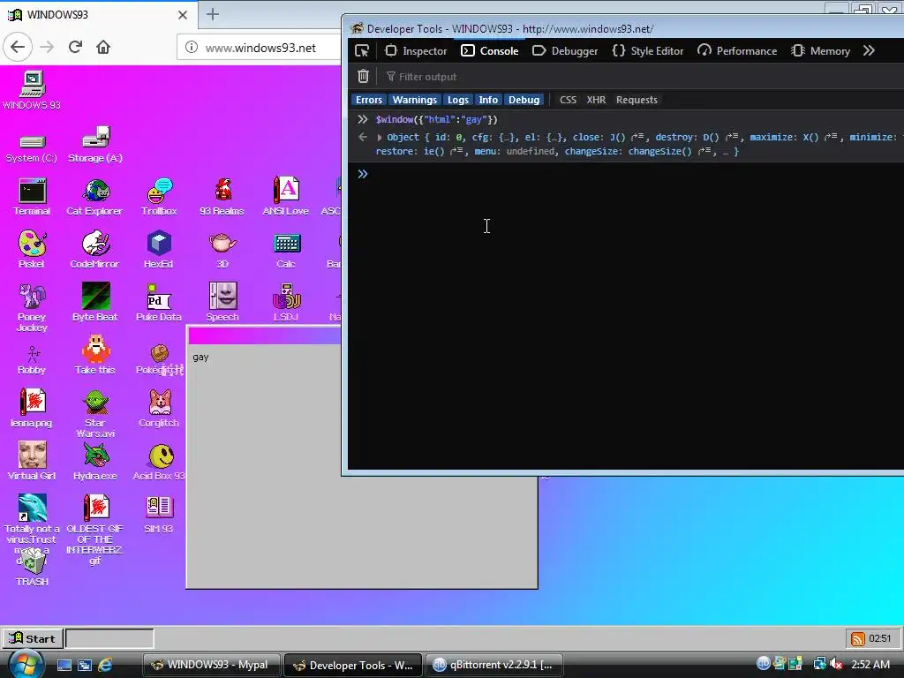Switch to the Debugger tab
The image size is (904, 678).
(x=565, y=50)
